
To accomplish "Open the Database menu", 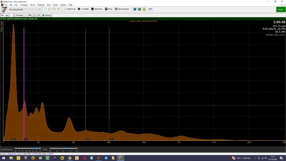I will [41, 5].
